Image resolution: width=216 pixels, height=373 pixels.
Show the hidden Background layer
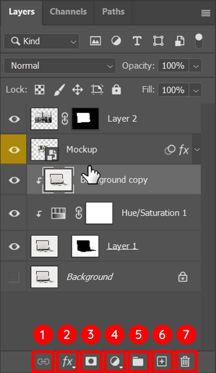pyautogui.click(x=14, y=277)
